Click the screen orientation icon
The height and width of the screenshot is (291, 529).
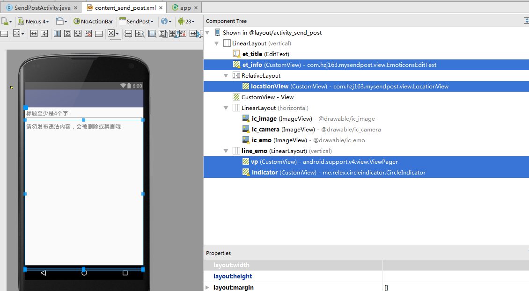tap(61, 22)
